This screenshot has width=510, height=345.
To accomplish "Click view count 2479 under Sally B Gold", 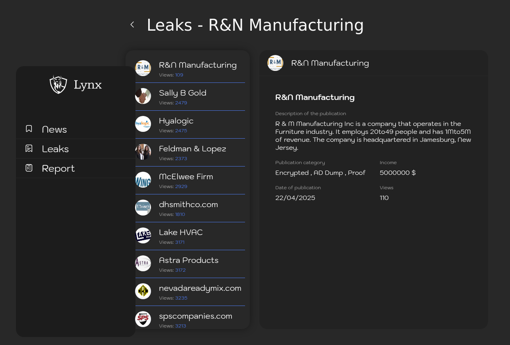I will pos(181,103).
